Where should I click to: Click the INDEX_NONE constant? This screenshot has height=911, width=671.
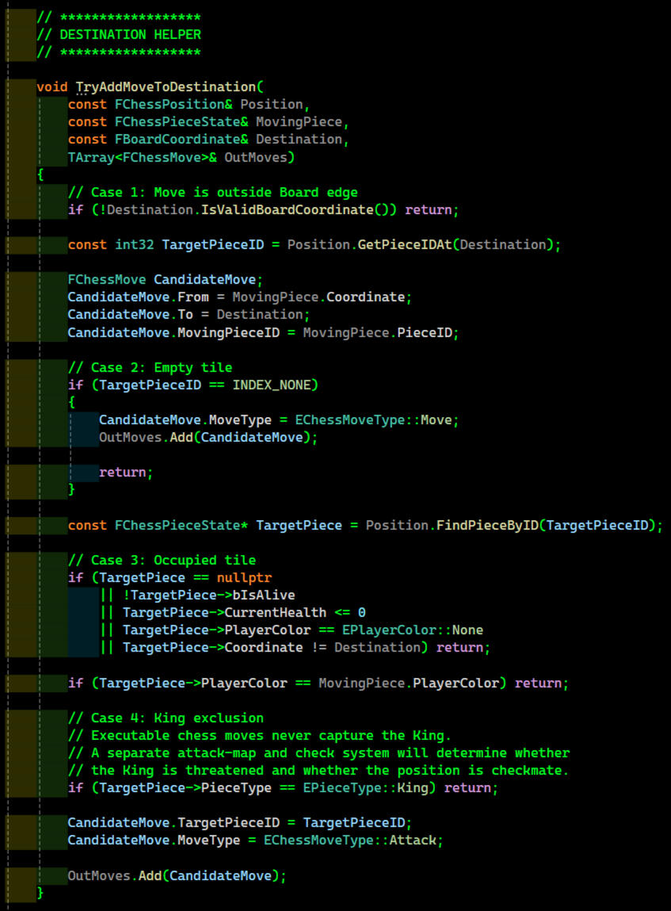[x=272, y=385]
